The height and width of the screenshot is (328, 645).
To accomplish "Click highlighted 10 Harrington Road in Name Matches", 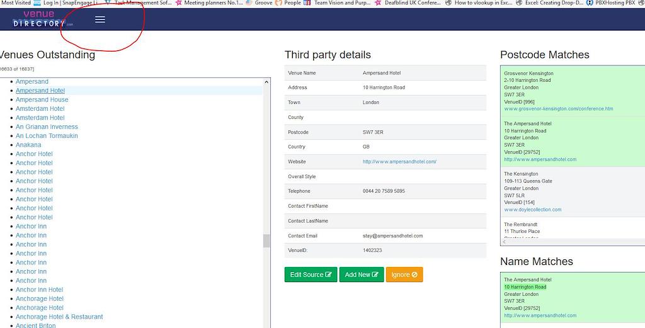I will point(525,286).
